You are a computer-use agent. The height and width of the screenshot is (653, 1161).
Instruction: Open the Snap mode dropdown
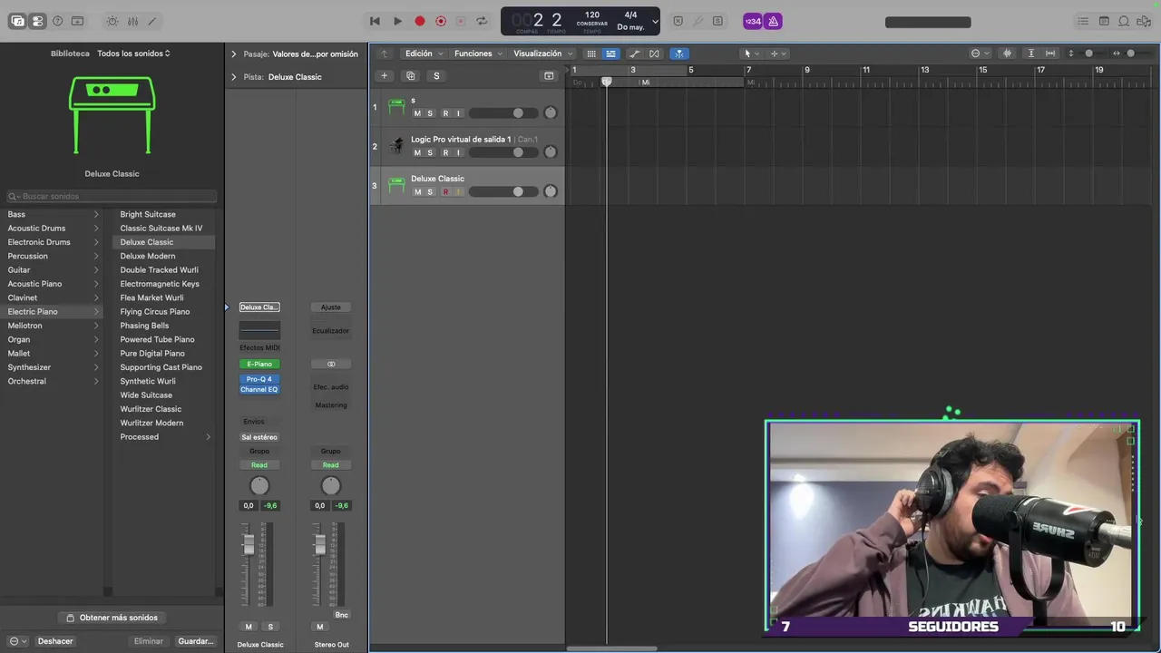(980, 54)
